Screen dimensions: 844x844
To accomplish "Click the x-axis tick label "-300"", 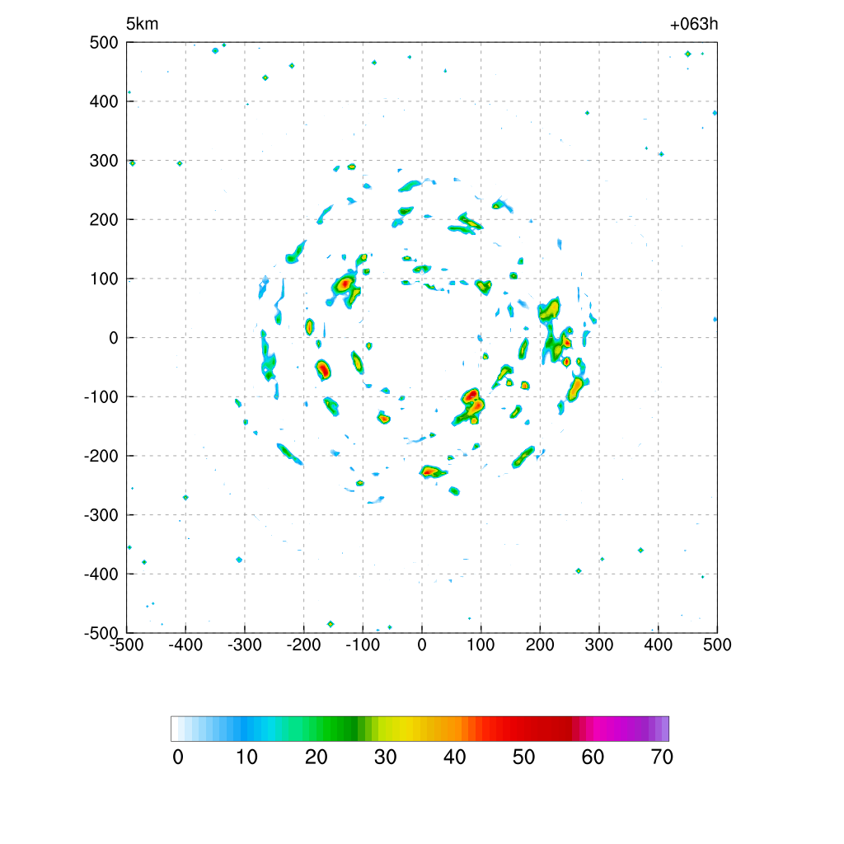I will (x=244, y=645).
